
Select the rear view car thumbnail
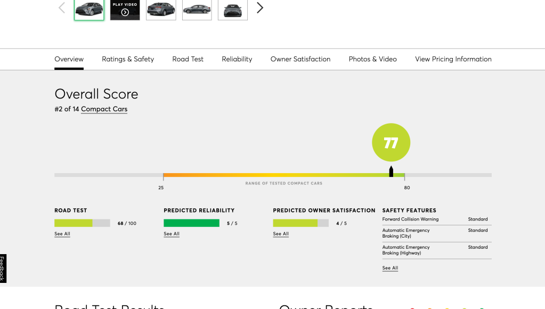[161, 10]
